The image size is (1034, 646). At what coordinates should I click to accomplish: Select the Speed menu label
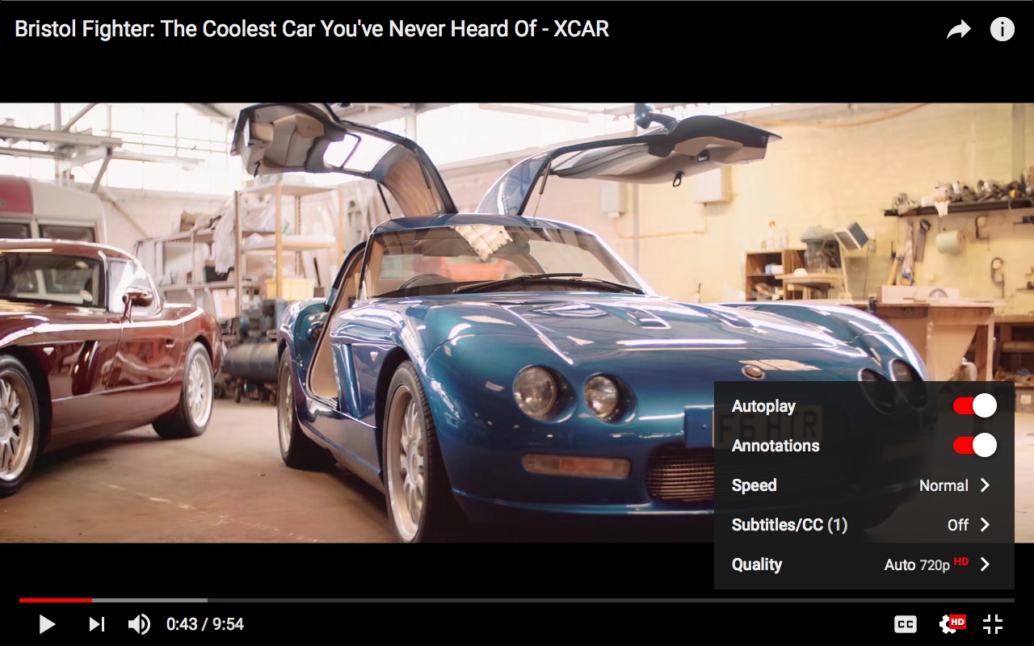(x=754, y=485)
